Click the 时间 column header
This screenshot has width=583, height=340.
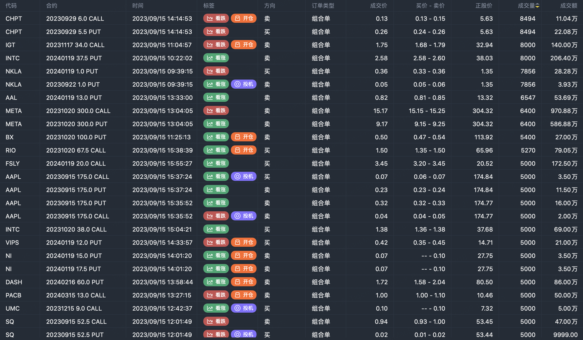(x=138, y=6)
